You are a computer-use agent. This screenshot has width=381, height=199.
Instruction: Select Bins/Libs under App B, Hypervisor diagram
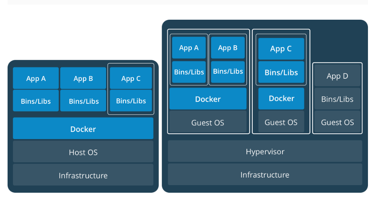coord(228,72)
